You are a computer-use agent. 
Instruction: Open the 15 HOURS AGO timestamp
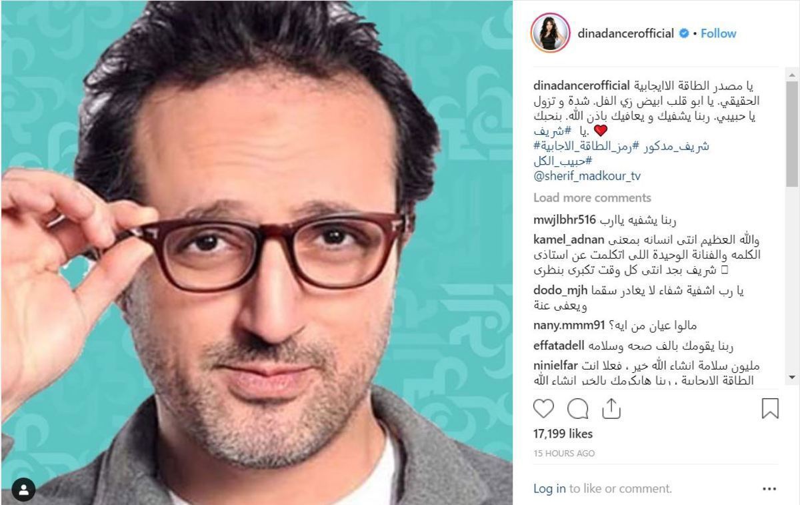click(564, 454)
